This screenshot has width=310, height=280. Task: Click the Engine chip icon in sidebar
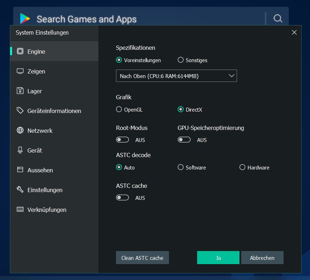[x=20, y=51]
